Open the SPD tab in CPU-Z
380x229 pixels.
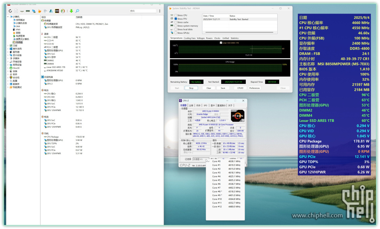click(x=206, y=106)
